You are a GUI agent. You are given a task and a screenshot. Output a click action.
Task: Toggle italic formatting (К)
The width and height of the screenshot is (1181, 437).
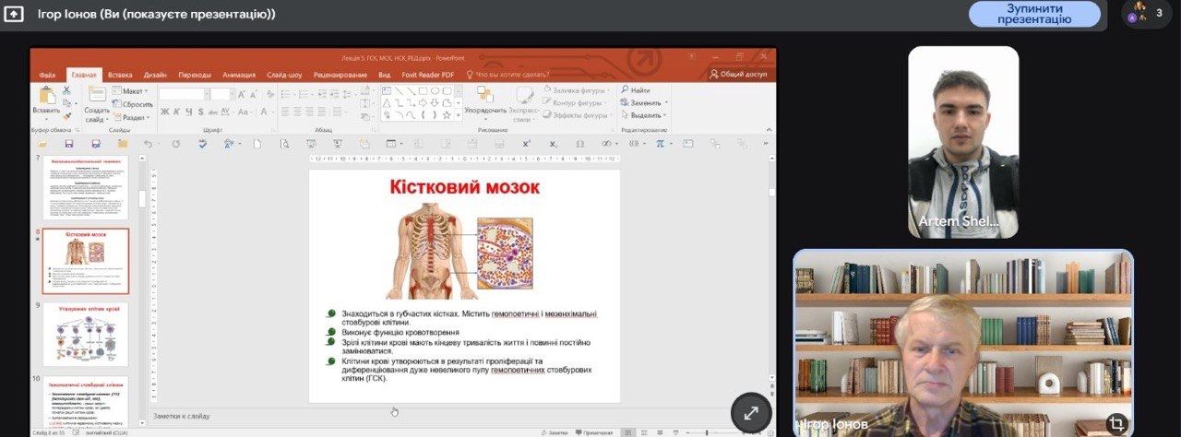(x=177, y=112)
